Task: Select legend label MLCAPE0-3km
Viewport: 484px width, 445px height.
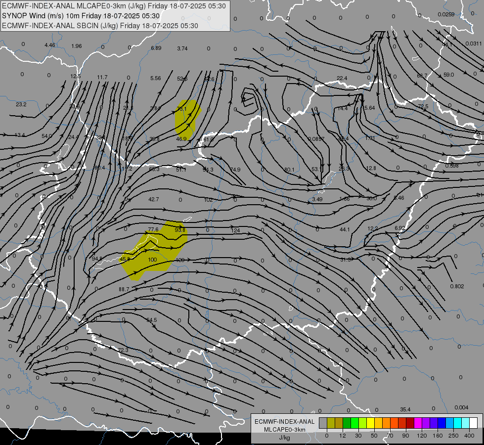Action: [x=285, y=430]
